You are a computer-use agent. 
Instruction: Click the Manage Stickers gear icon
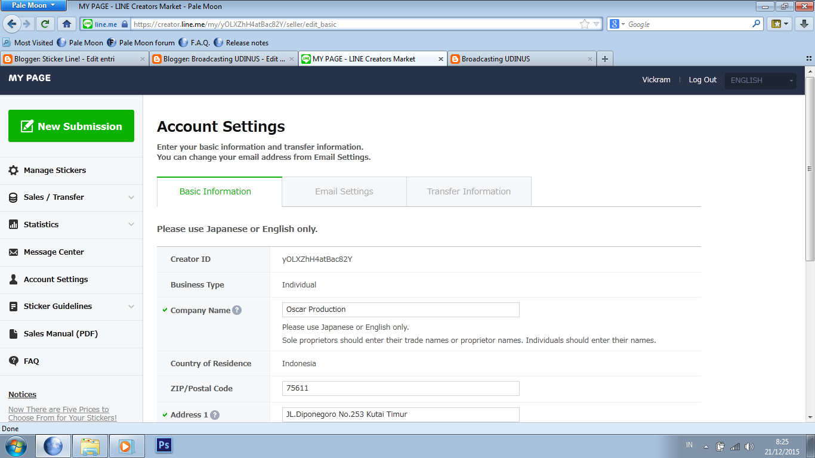(x=13, y=171)
